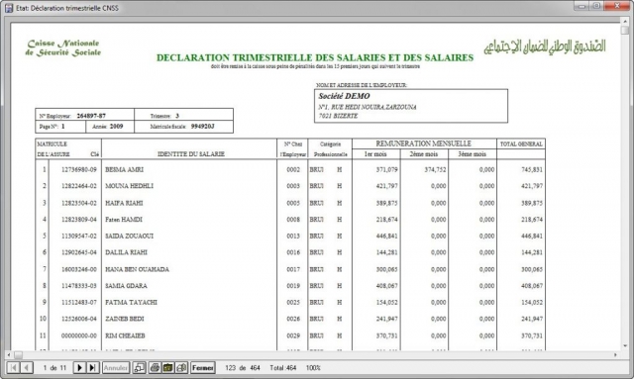
Task: Click the horizontal scrollbar right arrow
Action: coord(615,355)
